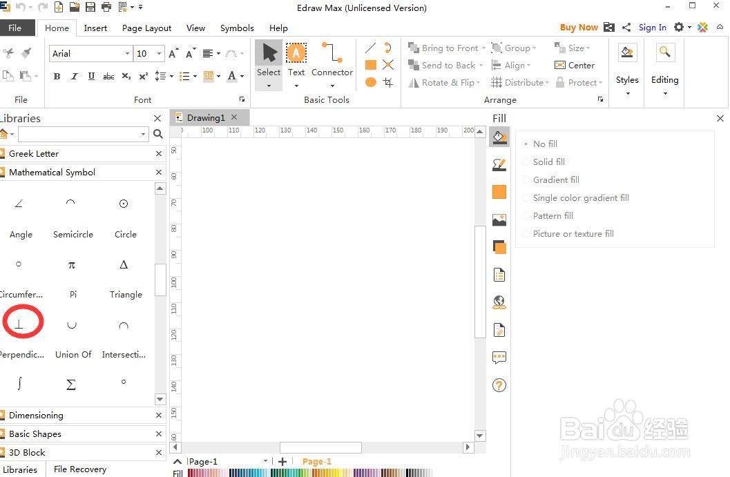Search libraries with magnifier icon

pos(158,134)
